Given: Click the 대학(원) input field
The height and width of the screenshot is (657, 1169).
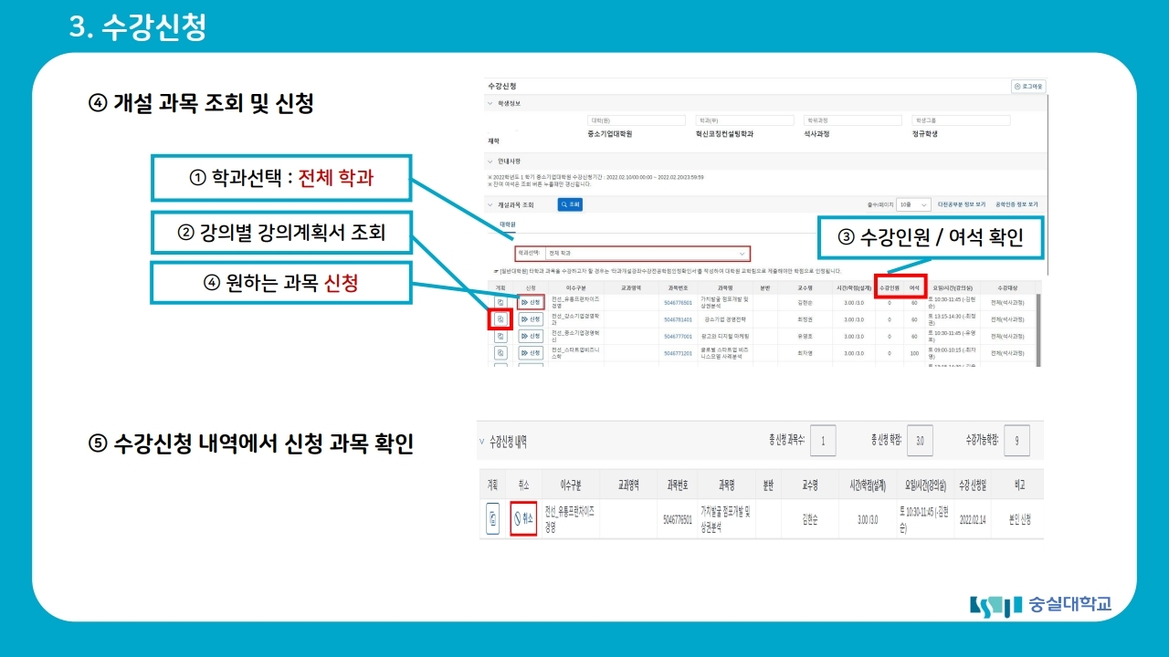Looking at the screenshot, I should 636,120.
